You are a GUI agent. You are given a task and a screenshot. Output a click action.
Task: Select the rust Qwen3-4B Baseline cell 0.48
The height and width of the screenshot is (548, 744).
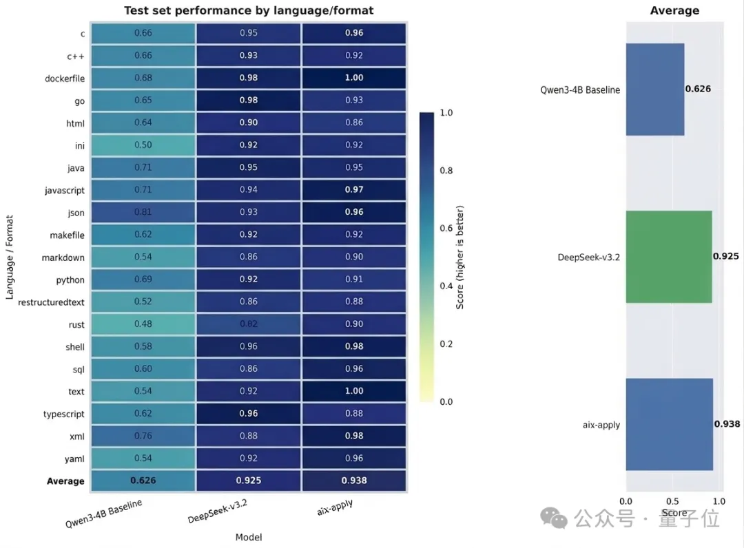tap(143, 324)
